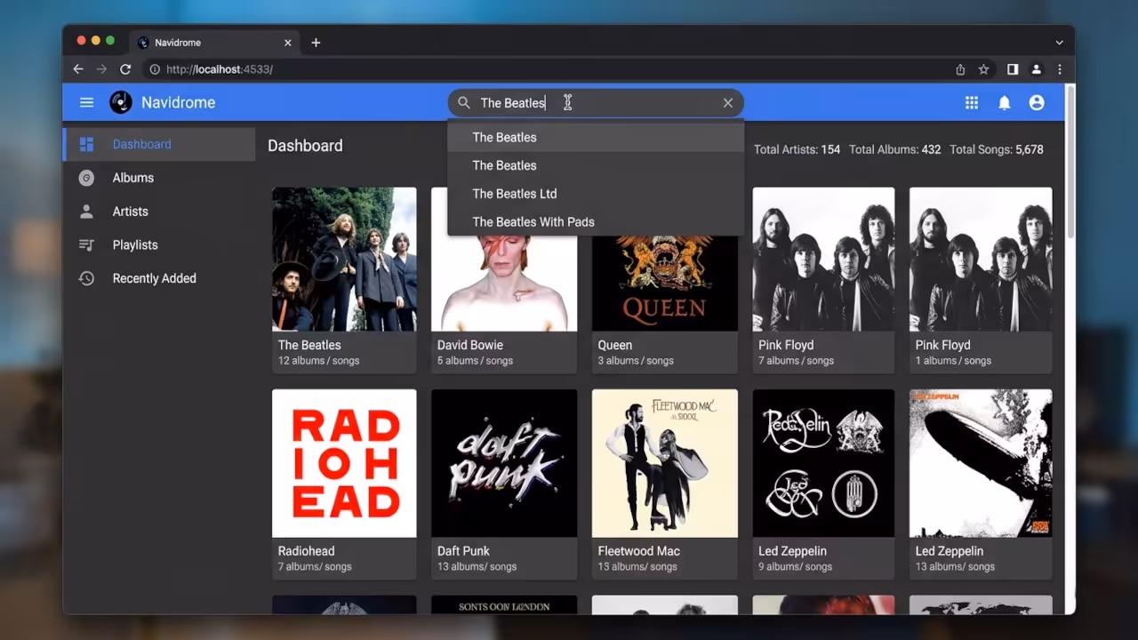
Task: Open Pink Floyd 7 albums cover
Action: coord(823,259)
